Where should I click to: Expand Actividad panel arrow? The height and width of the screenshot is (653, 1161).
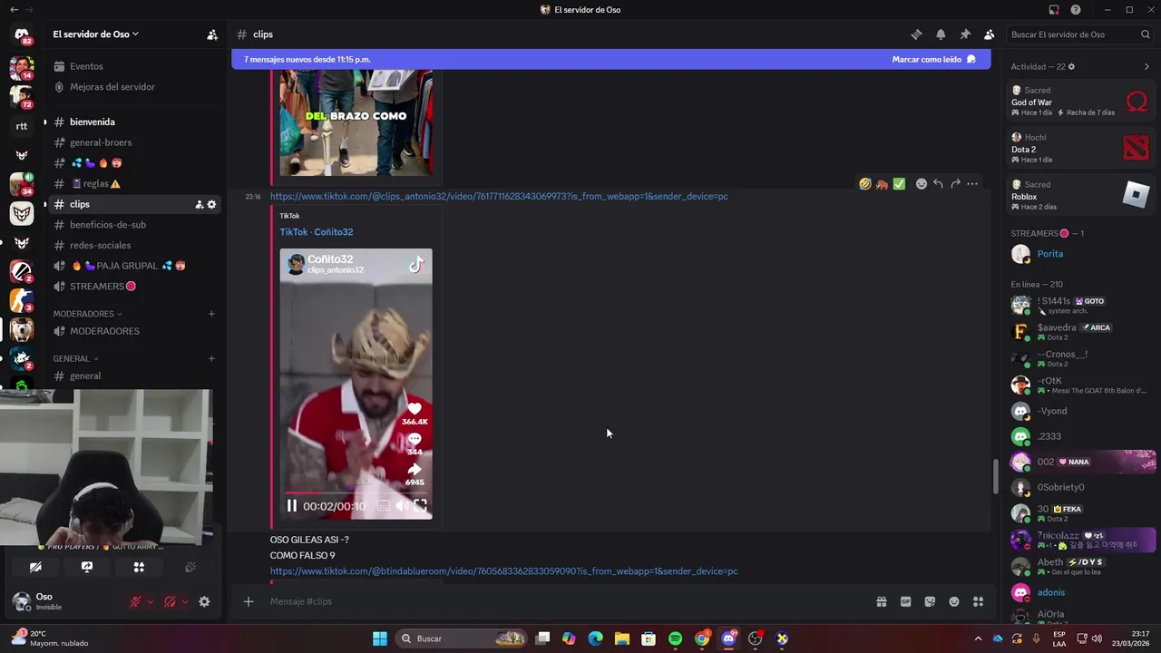click(x=1146, y=67)
